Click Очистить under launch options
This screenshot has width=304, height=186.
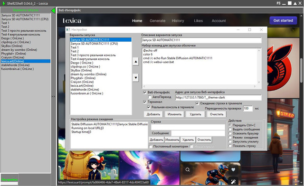(217, 114)
